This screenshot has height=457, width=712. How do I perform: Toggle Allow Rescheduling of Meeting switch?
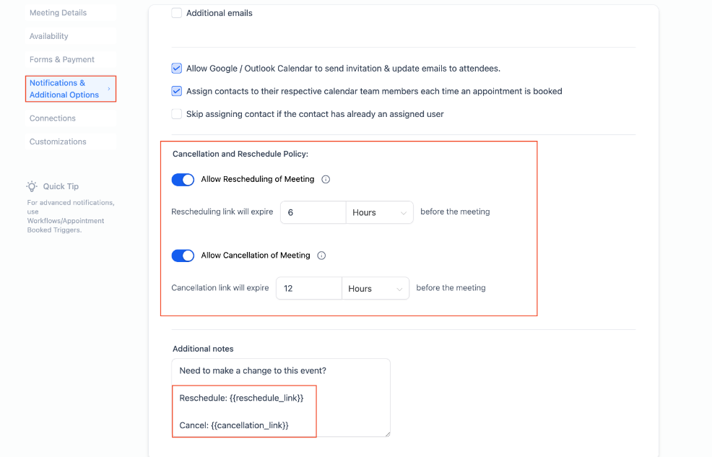[183, 180]
